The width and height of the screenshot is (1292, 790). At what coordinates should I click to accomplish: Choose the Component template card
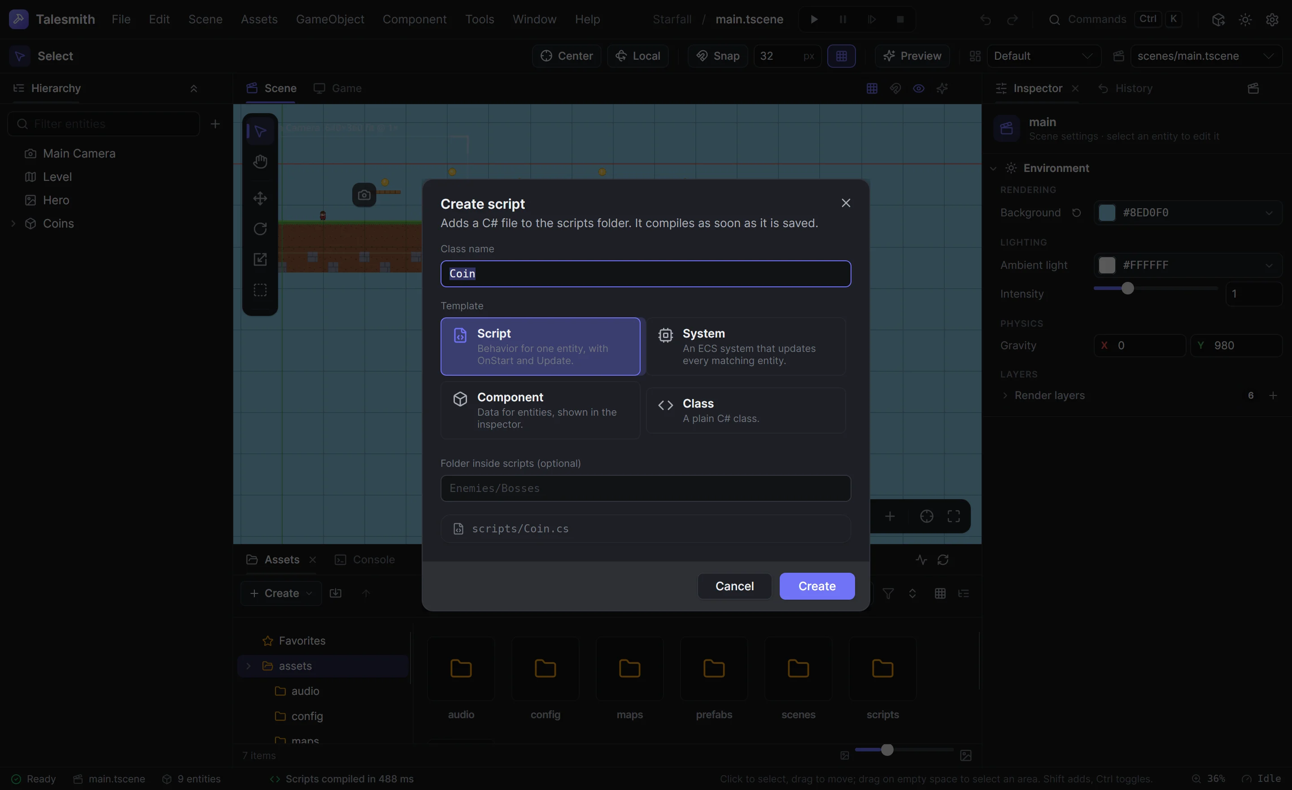[540, 410]
